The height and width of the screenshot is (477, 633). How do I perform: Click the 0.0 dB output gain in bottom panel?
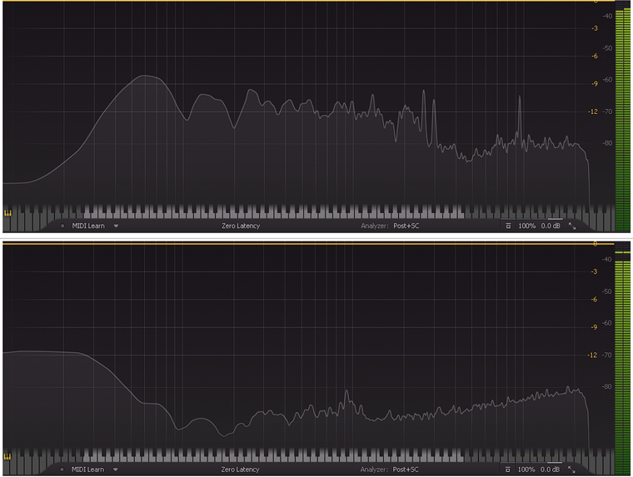click(551, 470)
